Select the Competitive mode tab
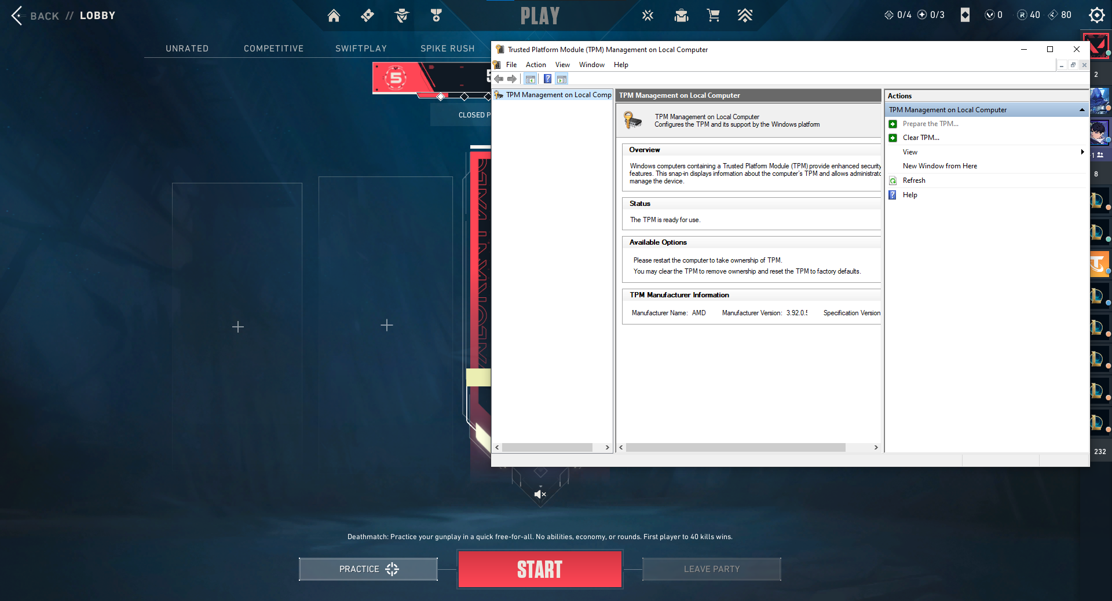 [273, 49]
